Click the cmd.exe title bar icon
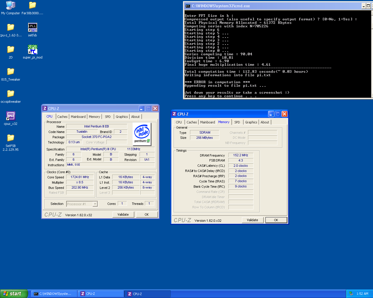The image size is (373, 298). coord(188,6)
